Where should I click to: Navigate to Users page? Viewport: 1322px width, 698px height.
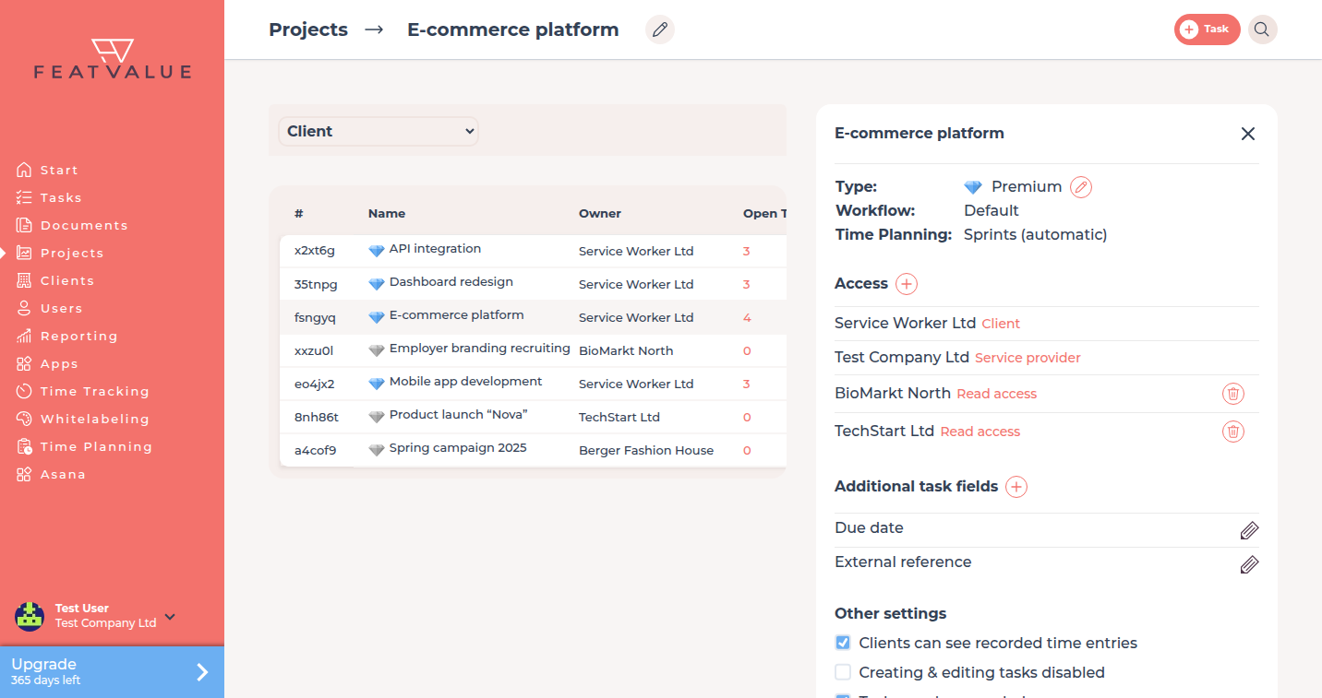61,308
